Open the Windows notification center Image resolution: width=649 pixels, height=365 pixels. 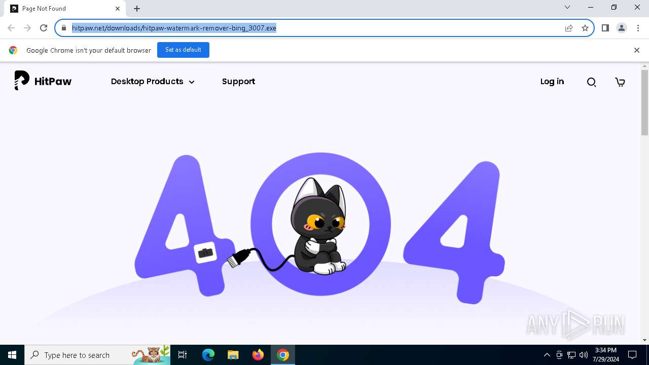632,355
